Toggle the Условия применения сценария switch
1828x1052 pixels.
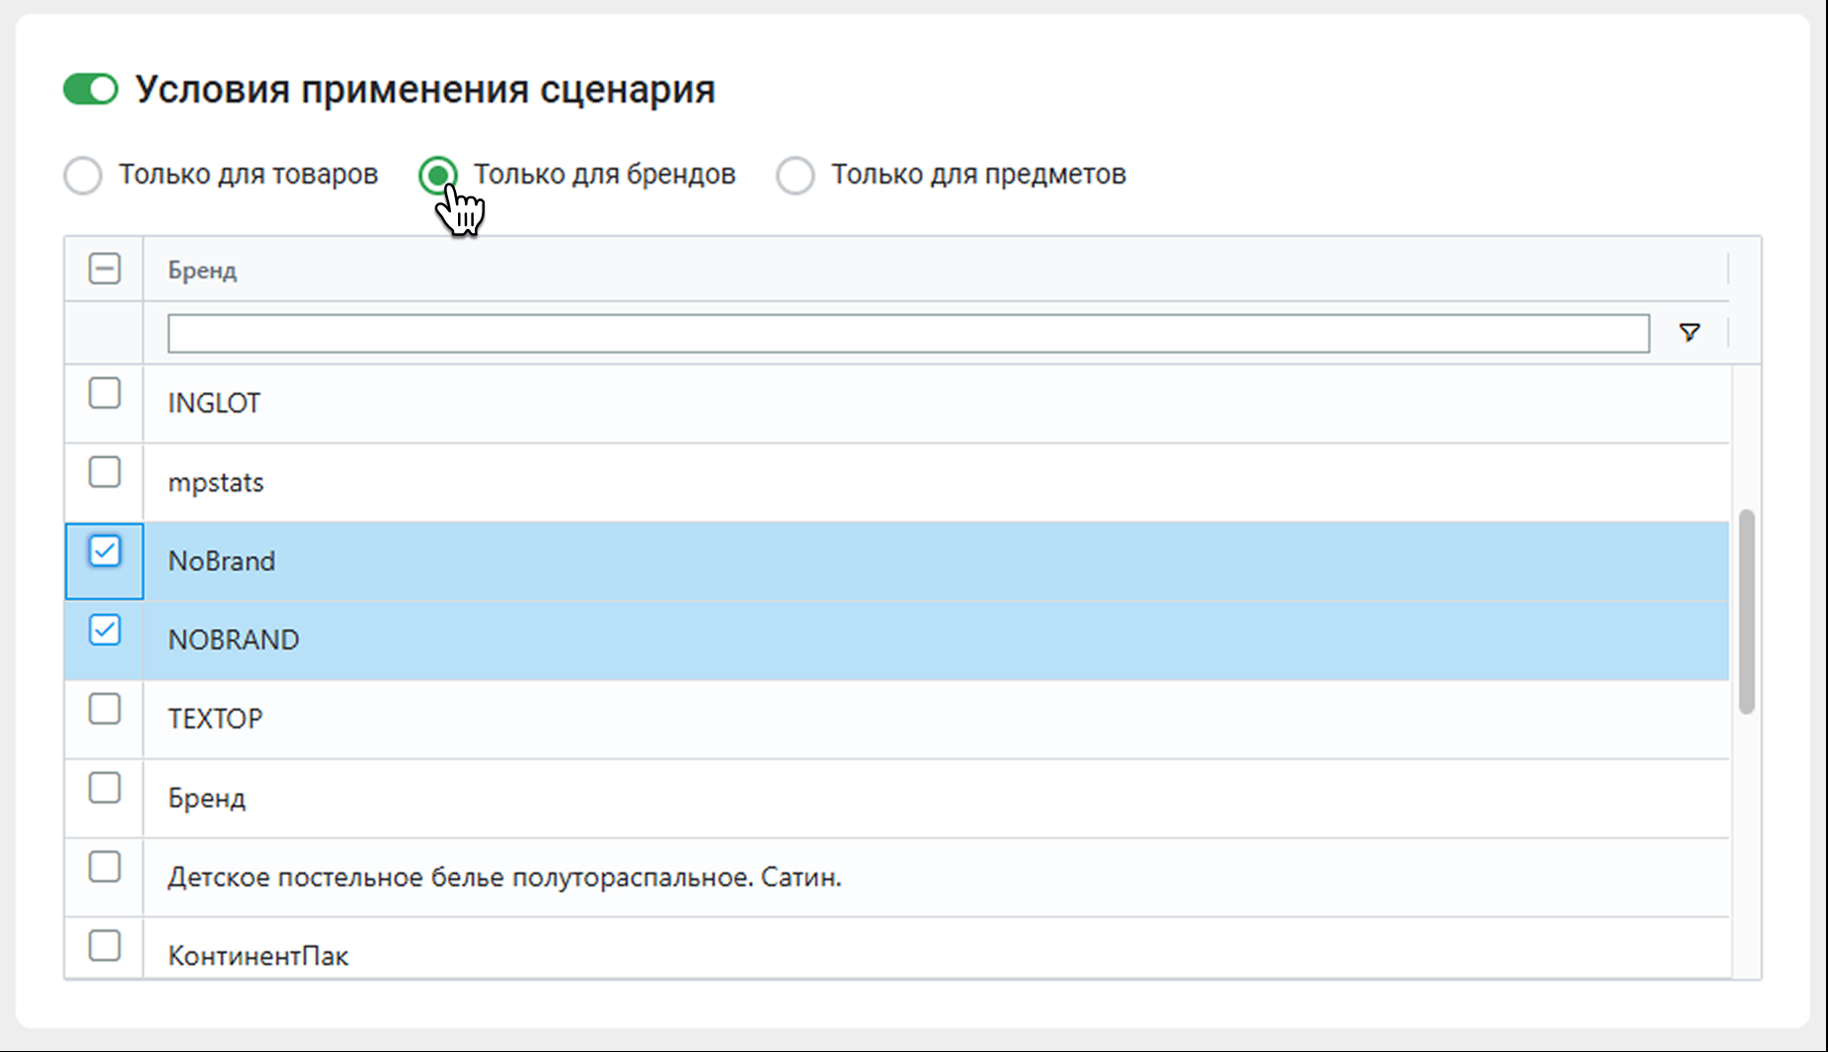coord(91,89)
